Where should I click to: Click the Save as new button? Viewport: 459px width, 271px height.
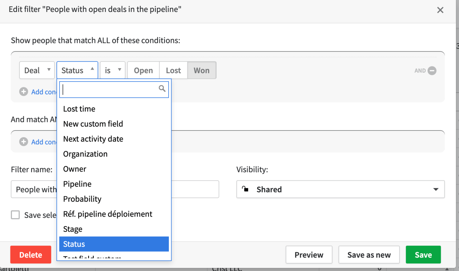pyautogui.click(x=369, y=255)
